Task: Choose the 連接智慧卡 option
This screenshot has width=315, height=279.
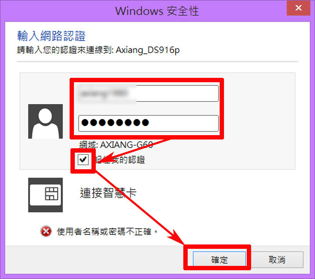Action: 108,193
